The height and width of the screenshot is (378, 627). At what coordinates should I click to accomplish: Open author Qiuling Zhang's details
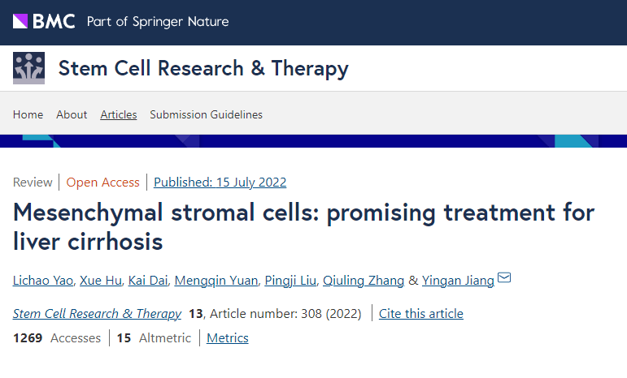(x=363, y=281)
